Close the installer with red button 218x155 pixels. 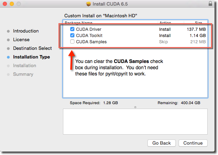coord(5,4)
